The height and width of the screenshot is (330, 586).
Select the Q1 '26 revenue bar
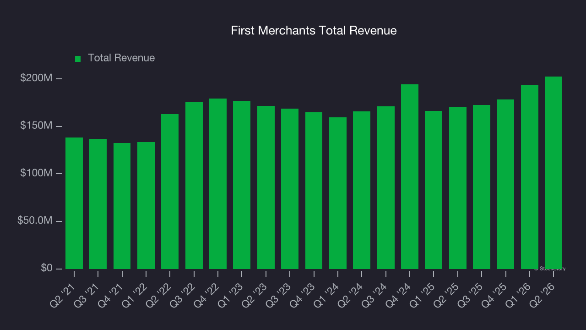[530, 177]
